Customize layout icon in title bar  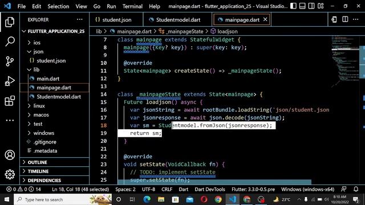[x=321, y=6]
